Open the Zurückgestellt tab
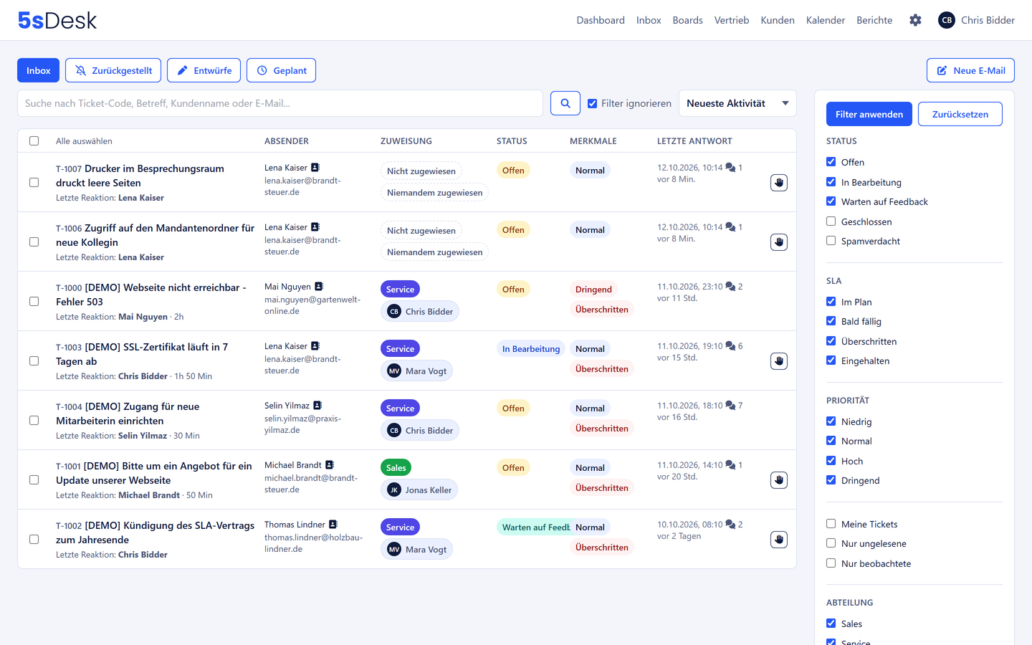1032x645 pixels. click(x=113, y=70)
